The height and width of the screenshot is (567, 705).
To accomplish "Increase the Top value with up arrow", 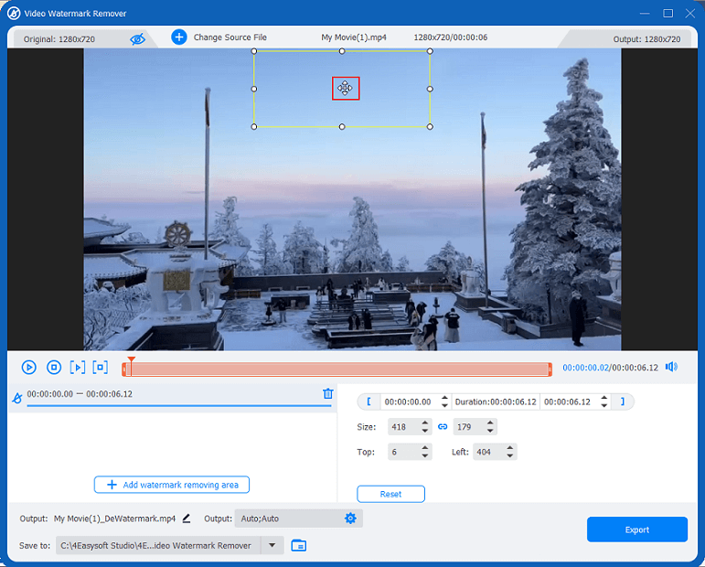I will point(425,448).
